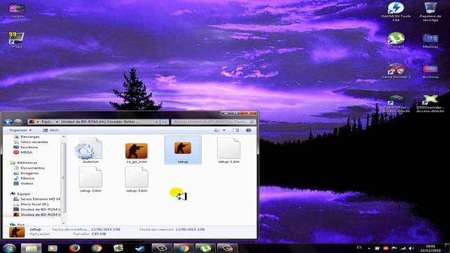Click the ES language indicator in tray
The image size is (450, 253).
click(359, 247)
